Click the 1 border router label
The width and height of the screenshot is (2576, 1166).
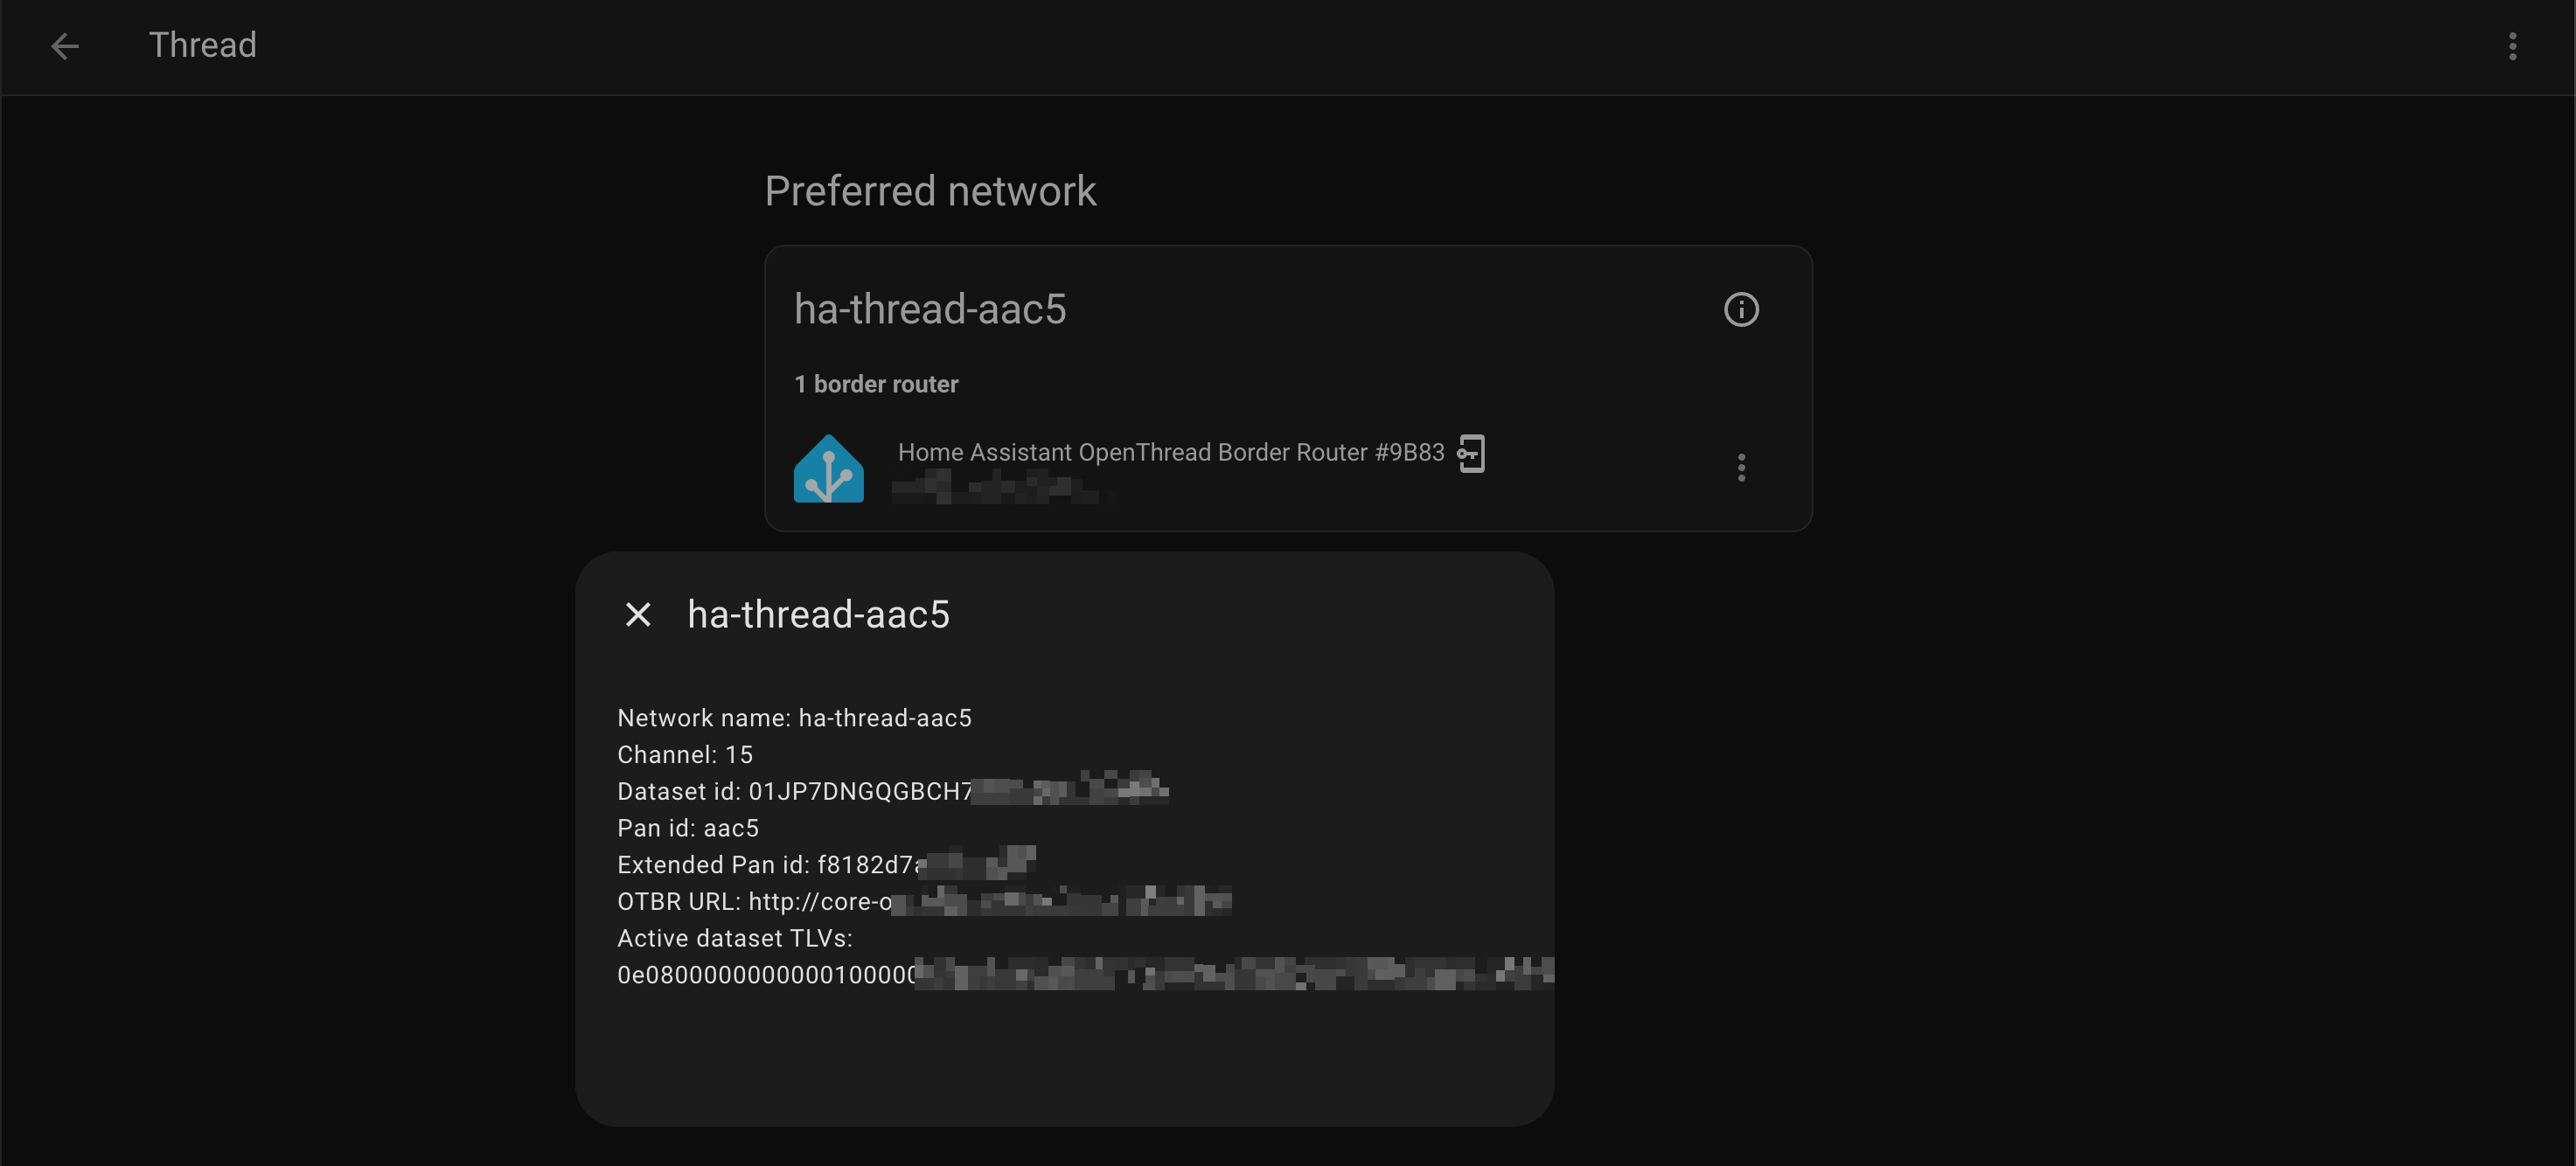[876, 384]
